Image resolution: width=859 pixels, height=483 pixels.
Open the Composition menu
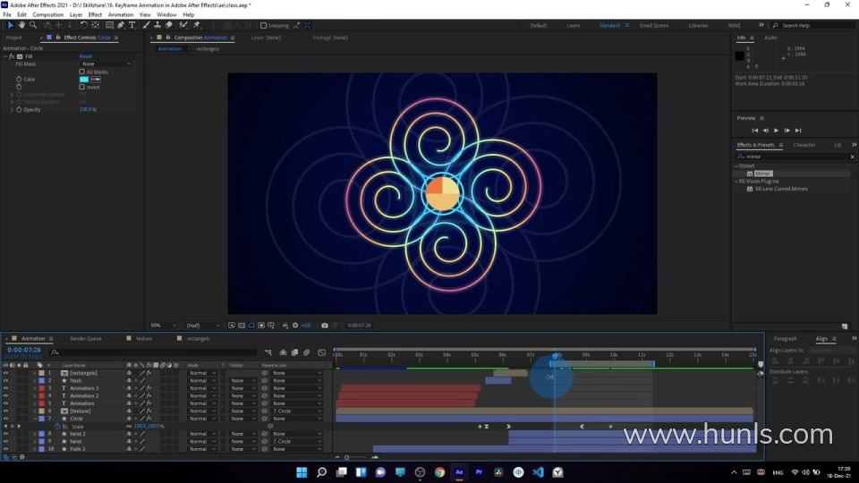click(x=47, y=15)
